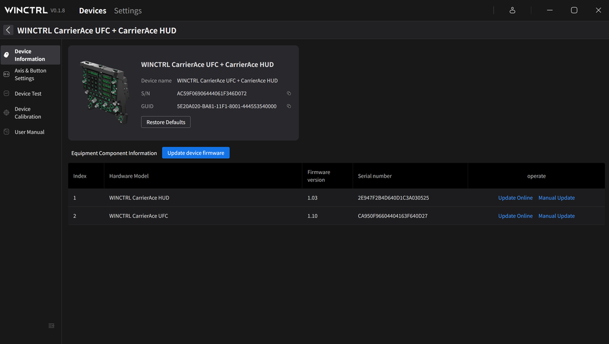This screenshot has width=609, height=344.
Task: Open Device Test section
Action: pyautogui.click(x=30, y=93)
